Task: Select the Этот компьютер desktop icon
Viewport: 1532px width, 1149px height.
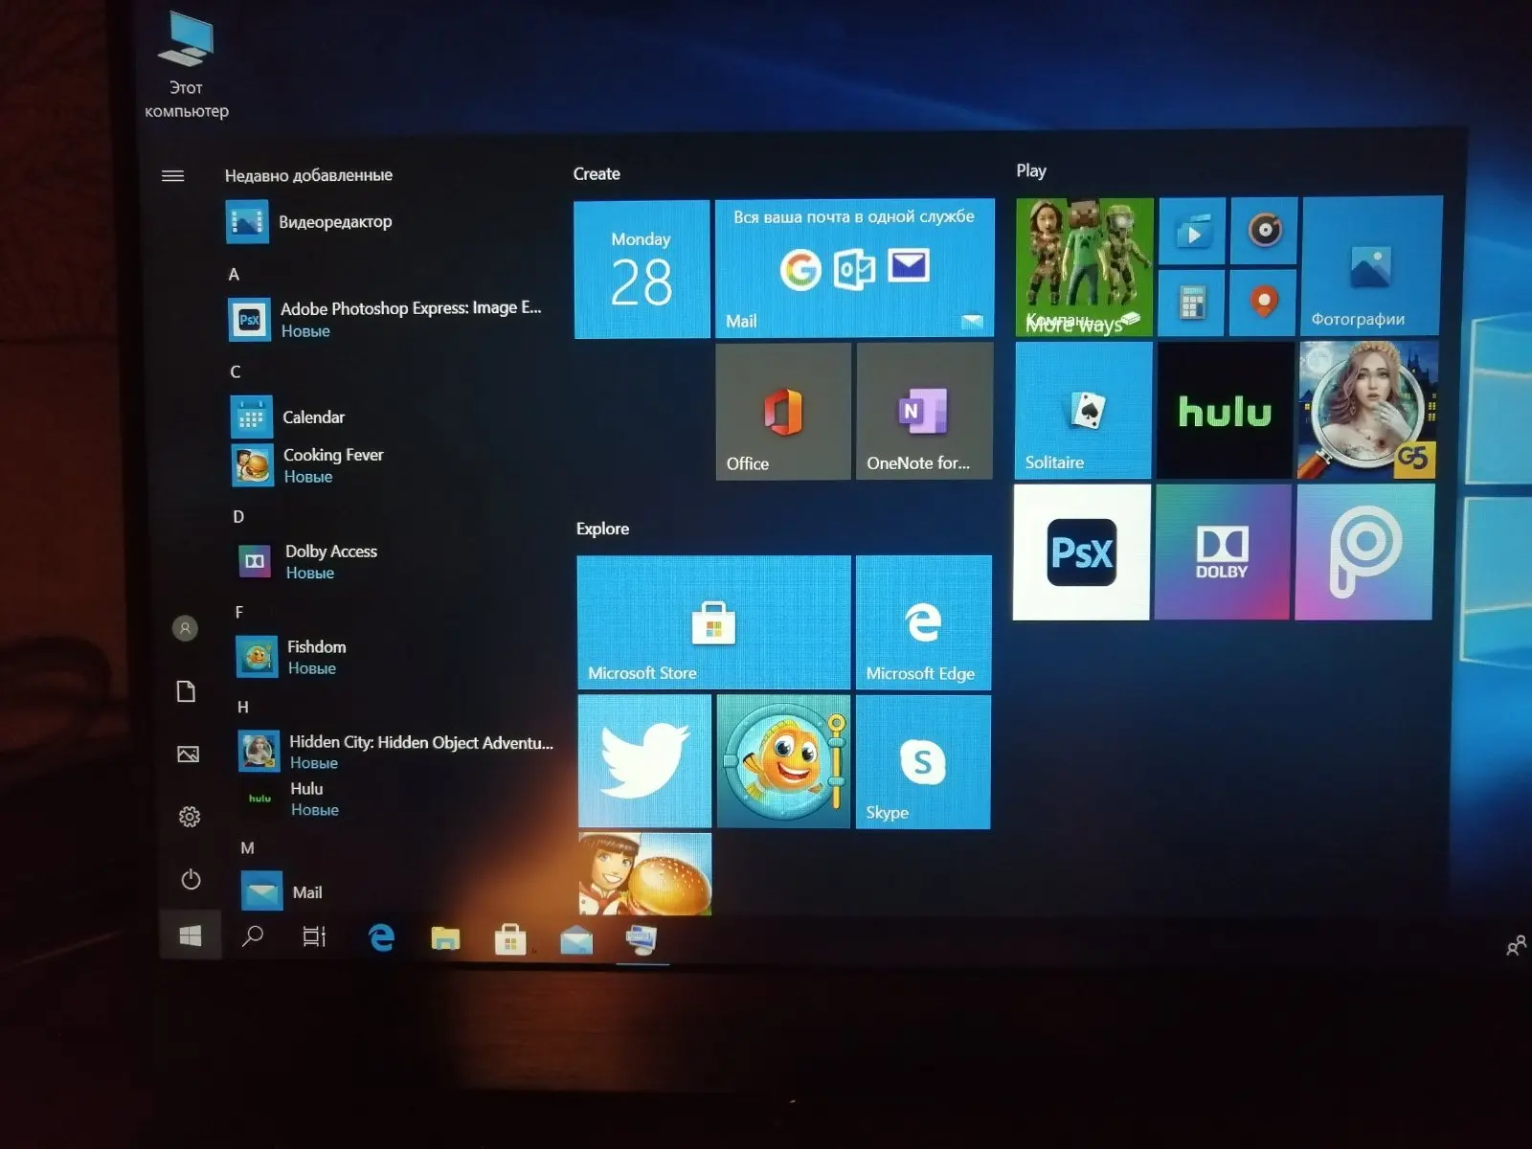Action: tap(187, 67)
